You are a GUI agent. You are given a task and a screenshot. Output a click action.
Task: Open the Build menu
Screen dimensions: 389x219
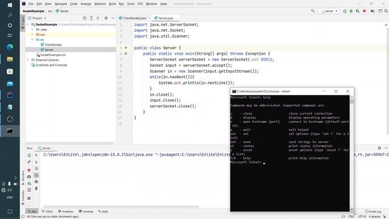pos(112,4)
